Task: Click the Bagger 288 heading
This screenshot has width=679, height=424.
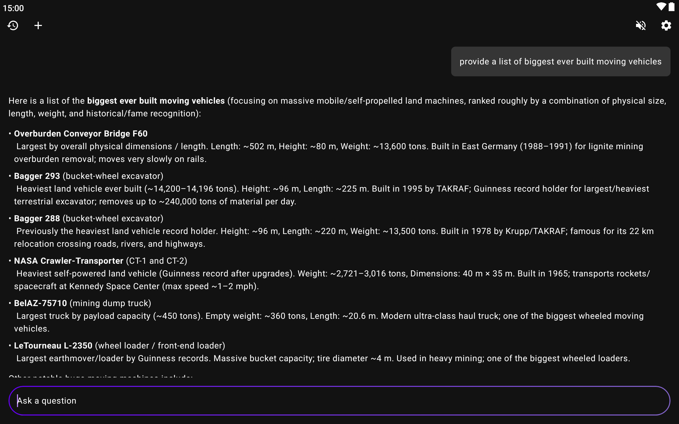Action: click(x=37, y=218)
